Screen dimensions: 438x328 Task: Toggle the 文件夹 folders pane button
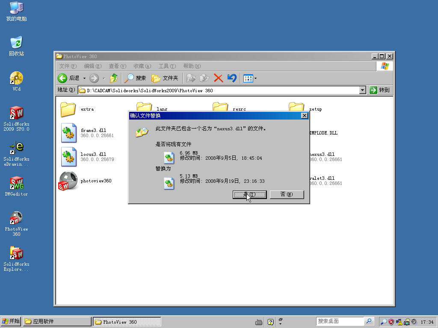click(165, 78)
